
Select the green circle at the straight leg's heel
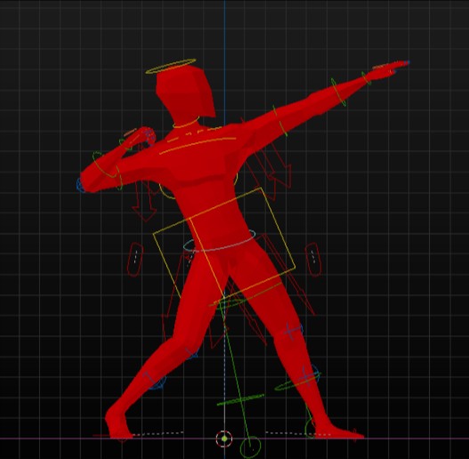coord(311,428)
